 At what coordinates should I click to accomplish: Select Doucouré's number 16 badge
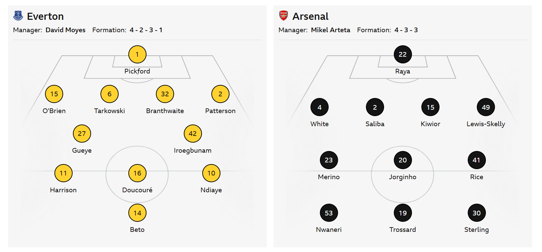pyautogui.click(x=137, y=173)
